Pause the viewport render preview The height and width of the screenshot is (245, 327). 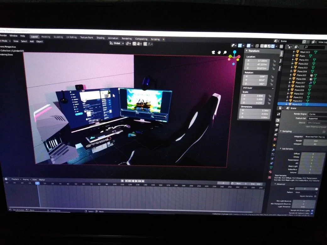[x=281, y=46]
